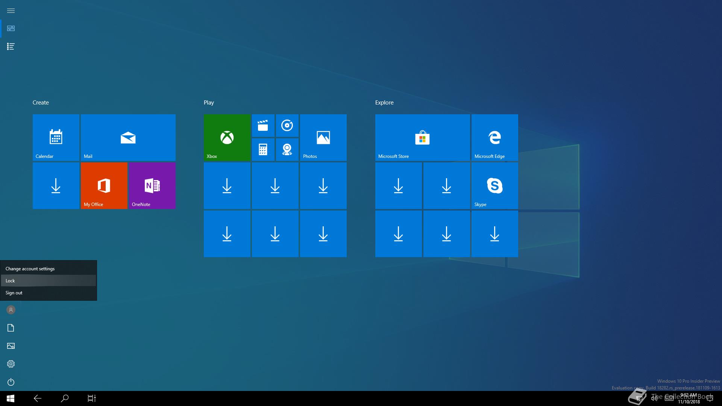
Task: Open the touch keyboard tray icon
Action: [x=669, y=398]
